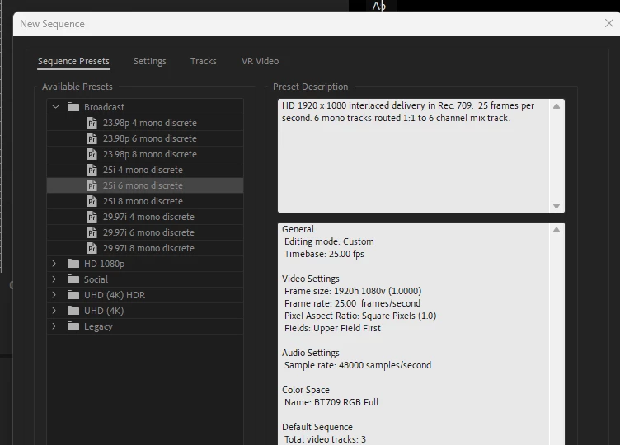Click 'Frame size: 1920h 1080v (1.0000)' text
Viewport: 620px width, 445px height.
[353, 291]
